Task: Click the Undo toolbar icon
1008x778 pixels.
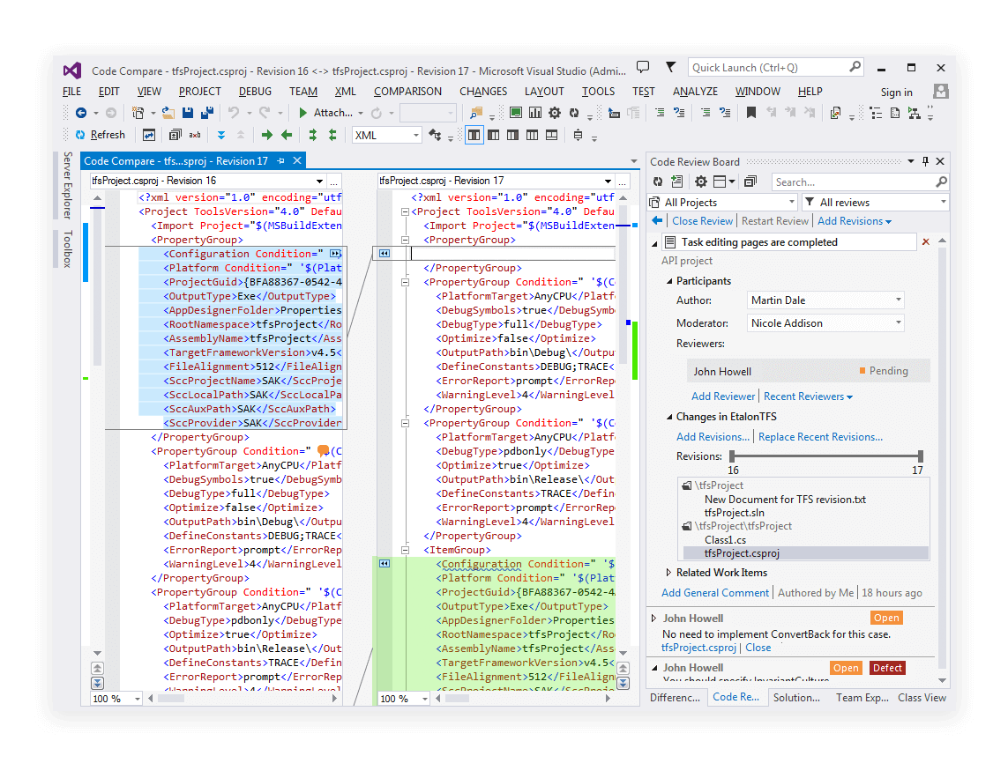Action: (x=234, y=113)
